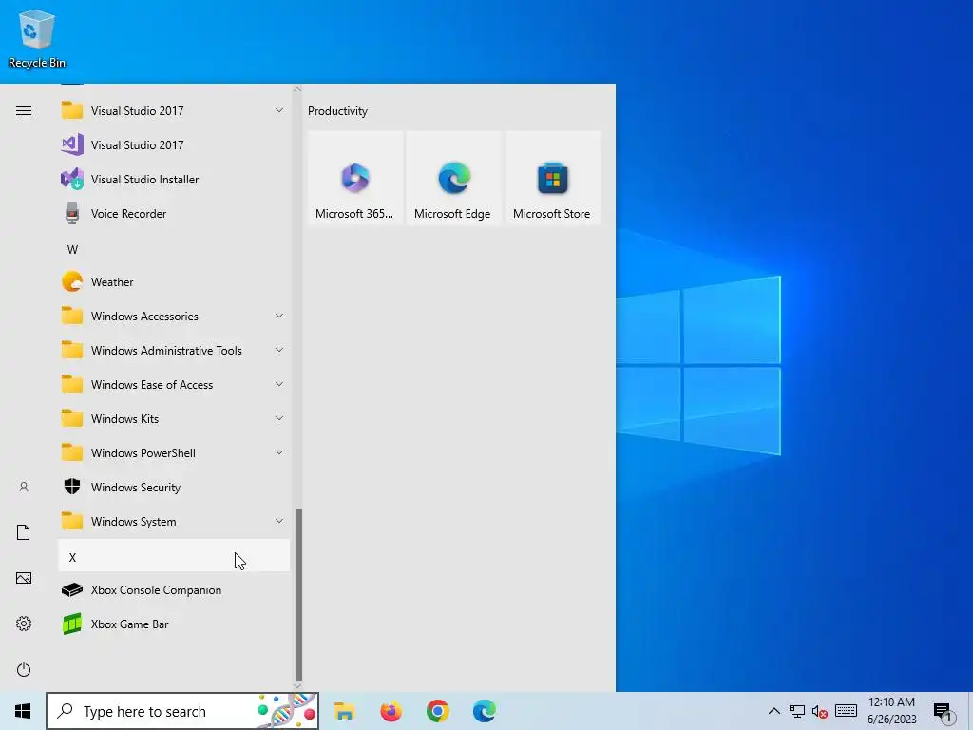Expand Windows System folder chevron

279,522
